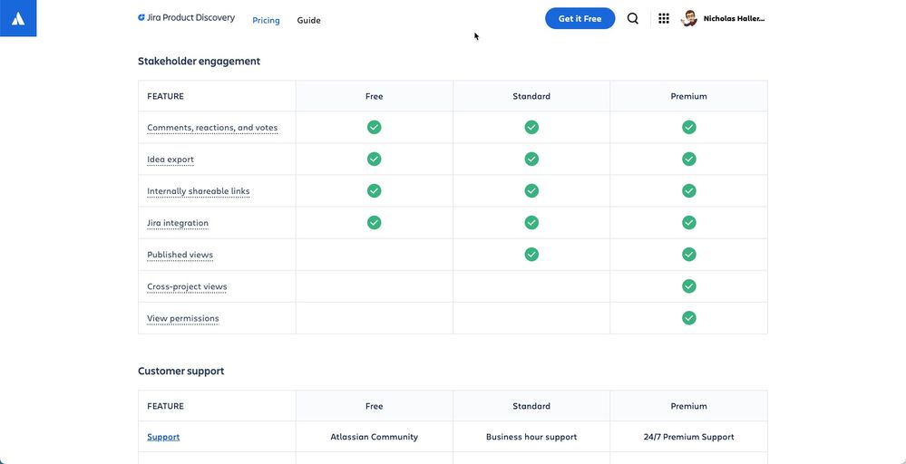Click Standard column header in Customer support table
This screenshot has height=464, width=906.
click(x=531, y=406)
